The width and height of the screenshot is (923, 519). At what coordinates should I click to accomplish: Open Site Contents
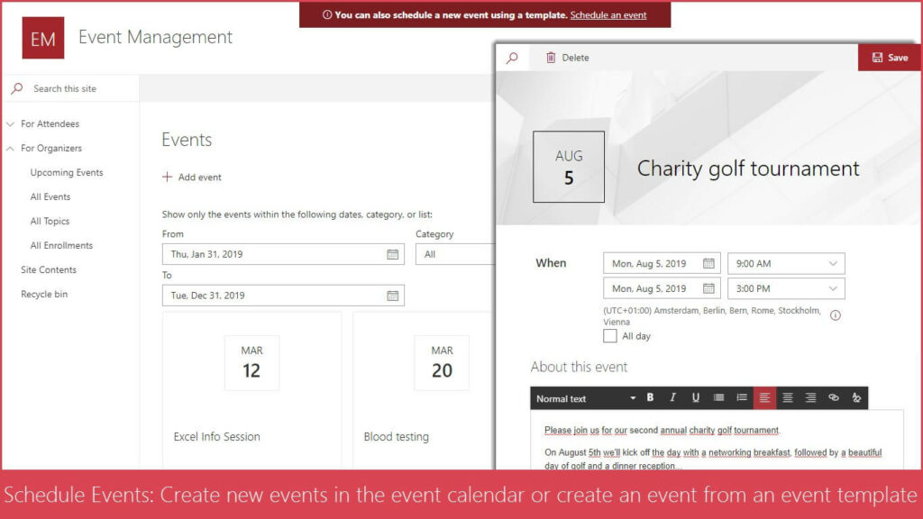(x=49, y=269)
